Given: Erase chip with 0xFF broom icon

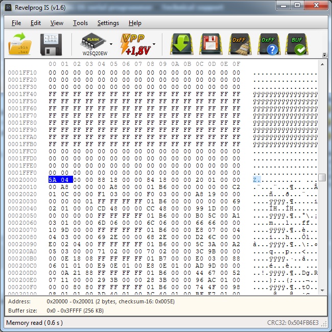Looking at the screenshot, I should click(239, 44).
